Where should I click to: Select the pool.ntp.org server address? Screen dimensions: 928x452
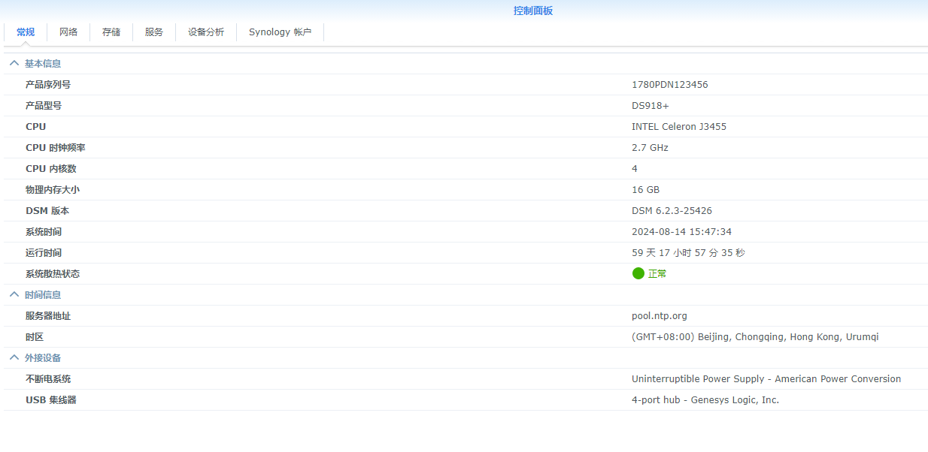click(660, 316)
